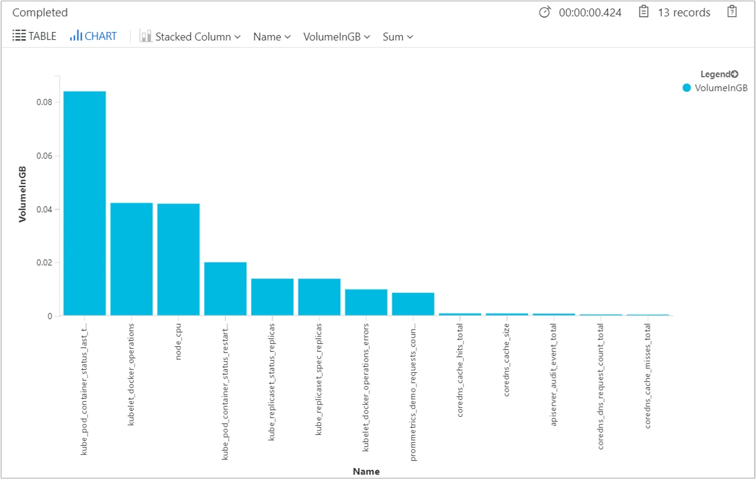
Task: Select the kubelet_docker_operations_errors bar
Action: (366, 303)
